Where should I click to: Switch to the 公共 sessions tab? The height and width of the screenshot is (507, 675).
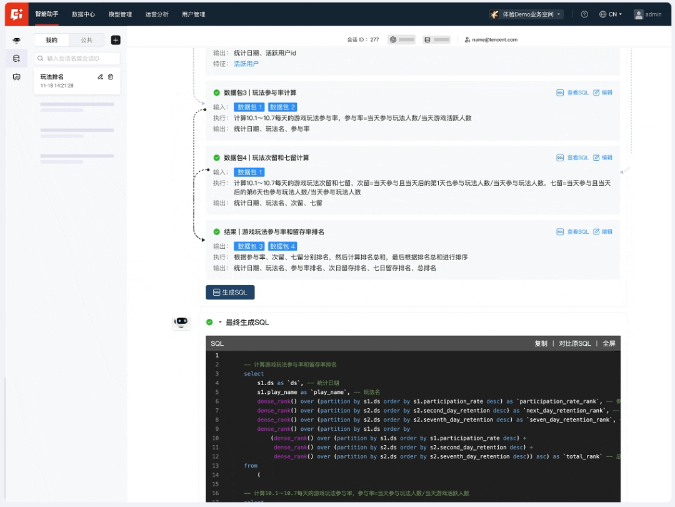[86, 40]
